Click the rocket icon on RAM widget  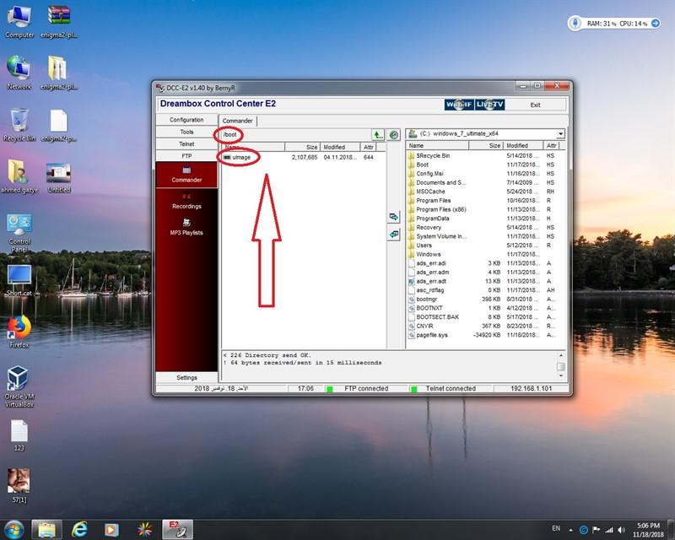pyautogui.click(x=575, y=24)
